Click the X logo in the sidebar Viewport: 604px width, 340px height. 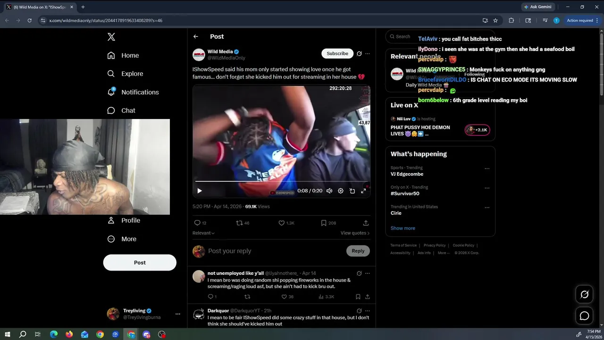(x=111, y=37)
